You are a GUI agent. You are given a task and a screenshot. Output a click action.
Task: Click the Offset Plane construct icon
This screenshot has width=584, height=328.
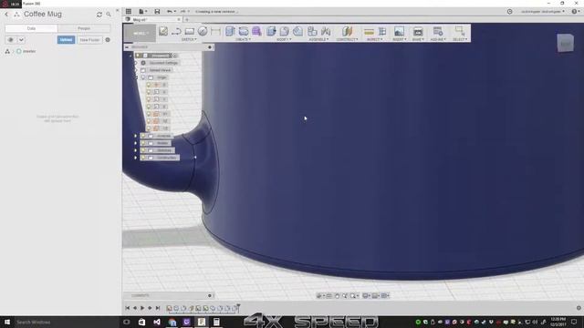[x=347, y=31]
